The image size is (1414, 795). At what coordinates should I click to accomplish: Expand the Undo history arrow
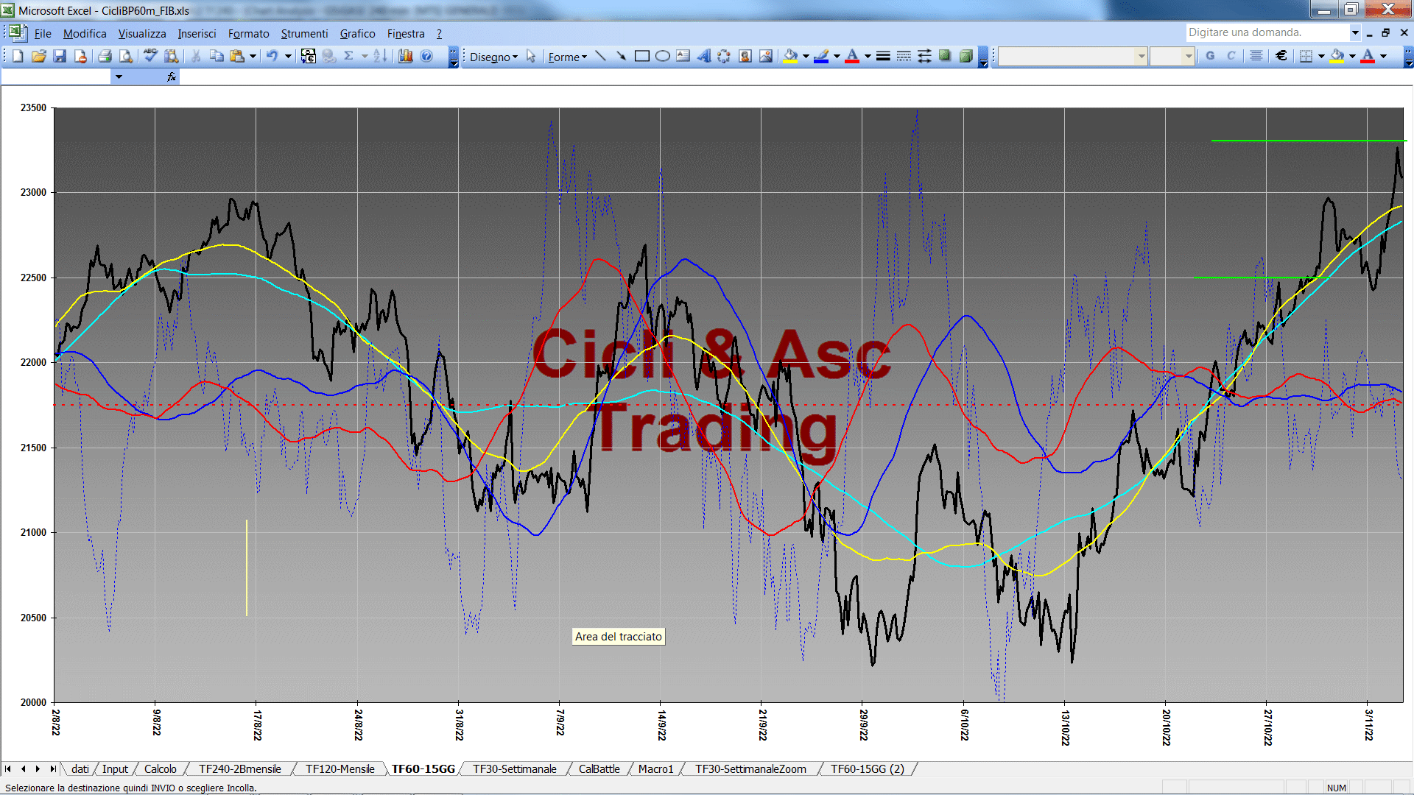point(288,56)
